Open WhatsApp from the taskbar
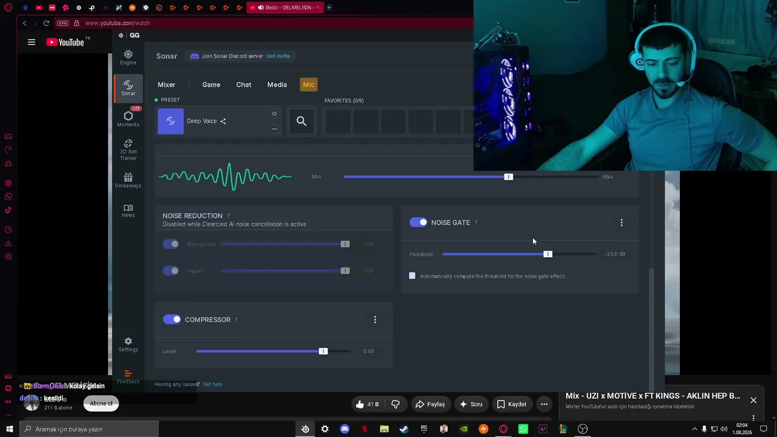Image resolution: width=777 pixels, height=437 pixels. pyautogui.click(x=523, y=429)
